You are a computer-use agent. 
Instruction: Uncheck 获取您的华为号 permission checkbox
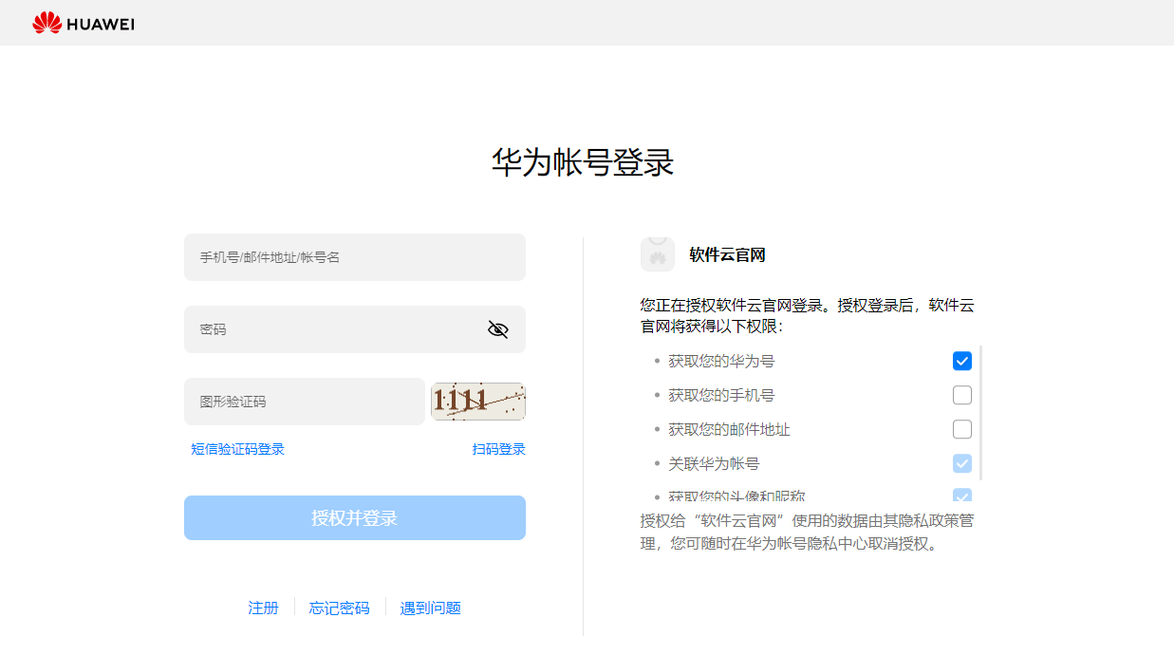[x=962, y=361]
